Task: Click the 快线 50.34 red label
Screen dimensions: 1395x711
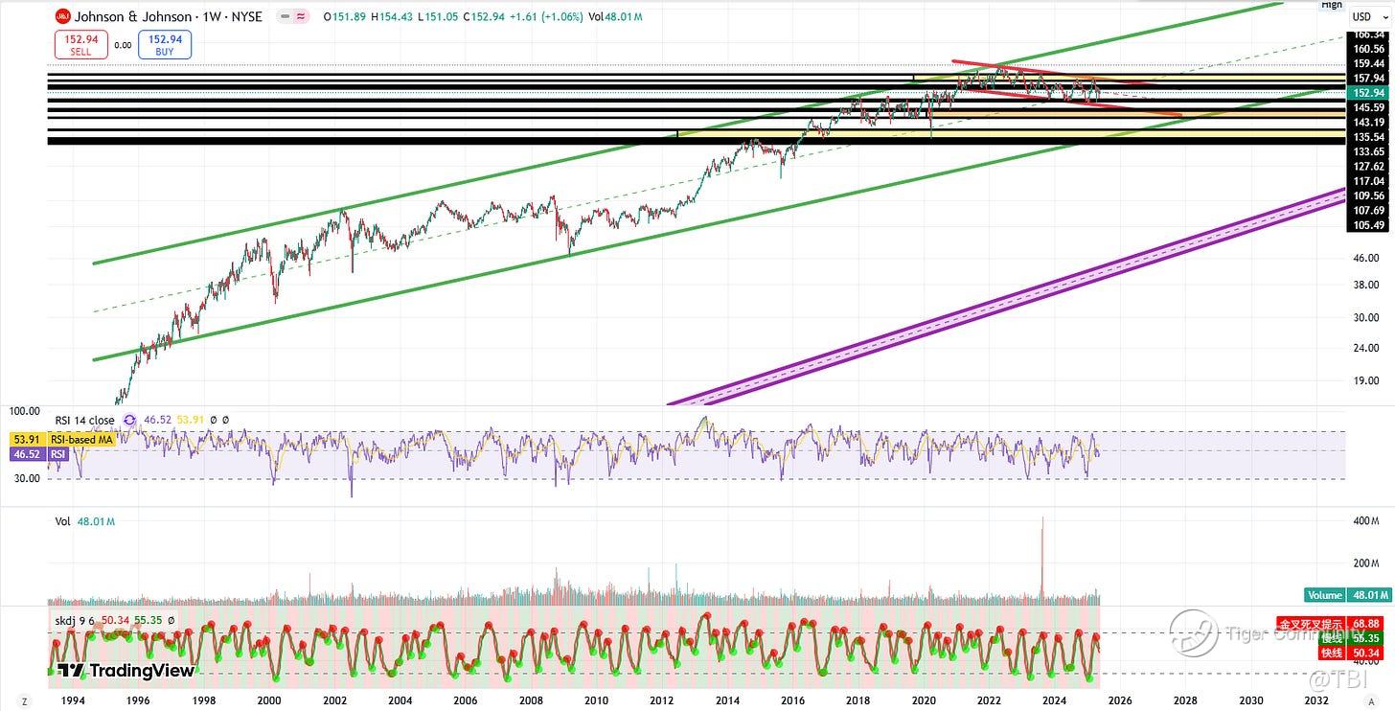Action: [x=1352, y=653]
